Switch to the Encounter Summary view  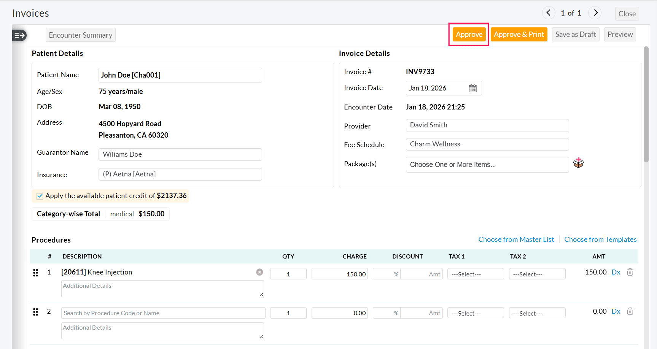80,35
